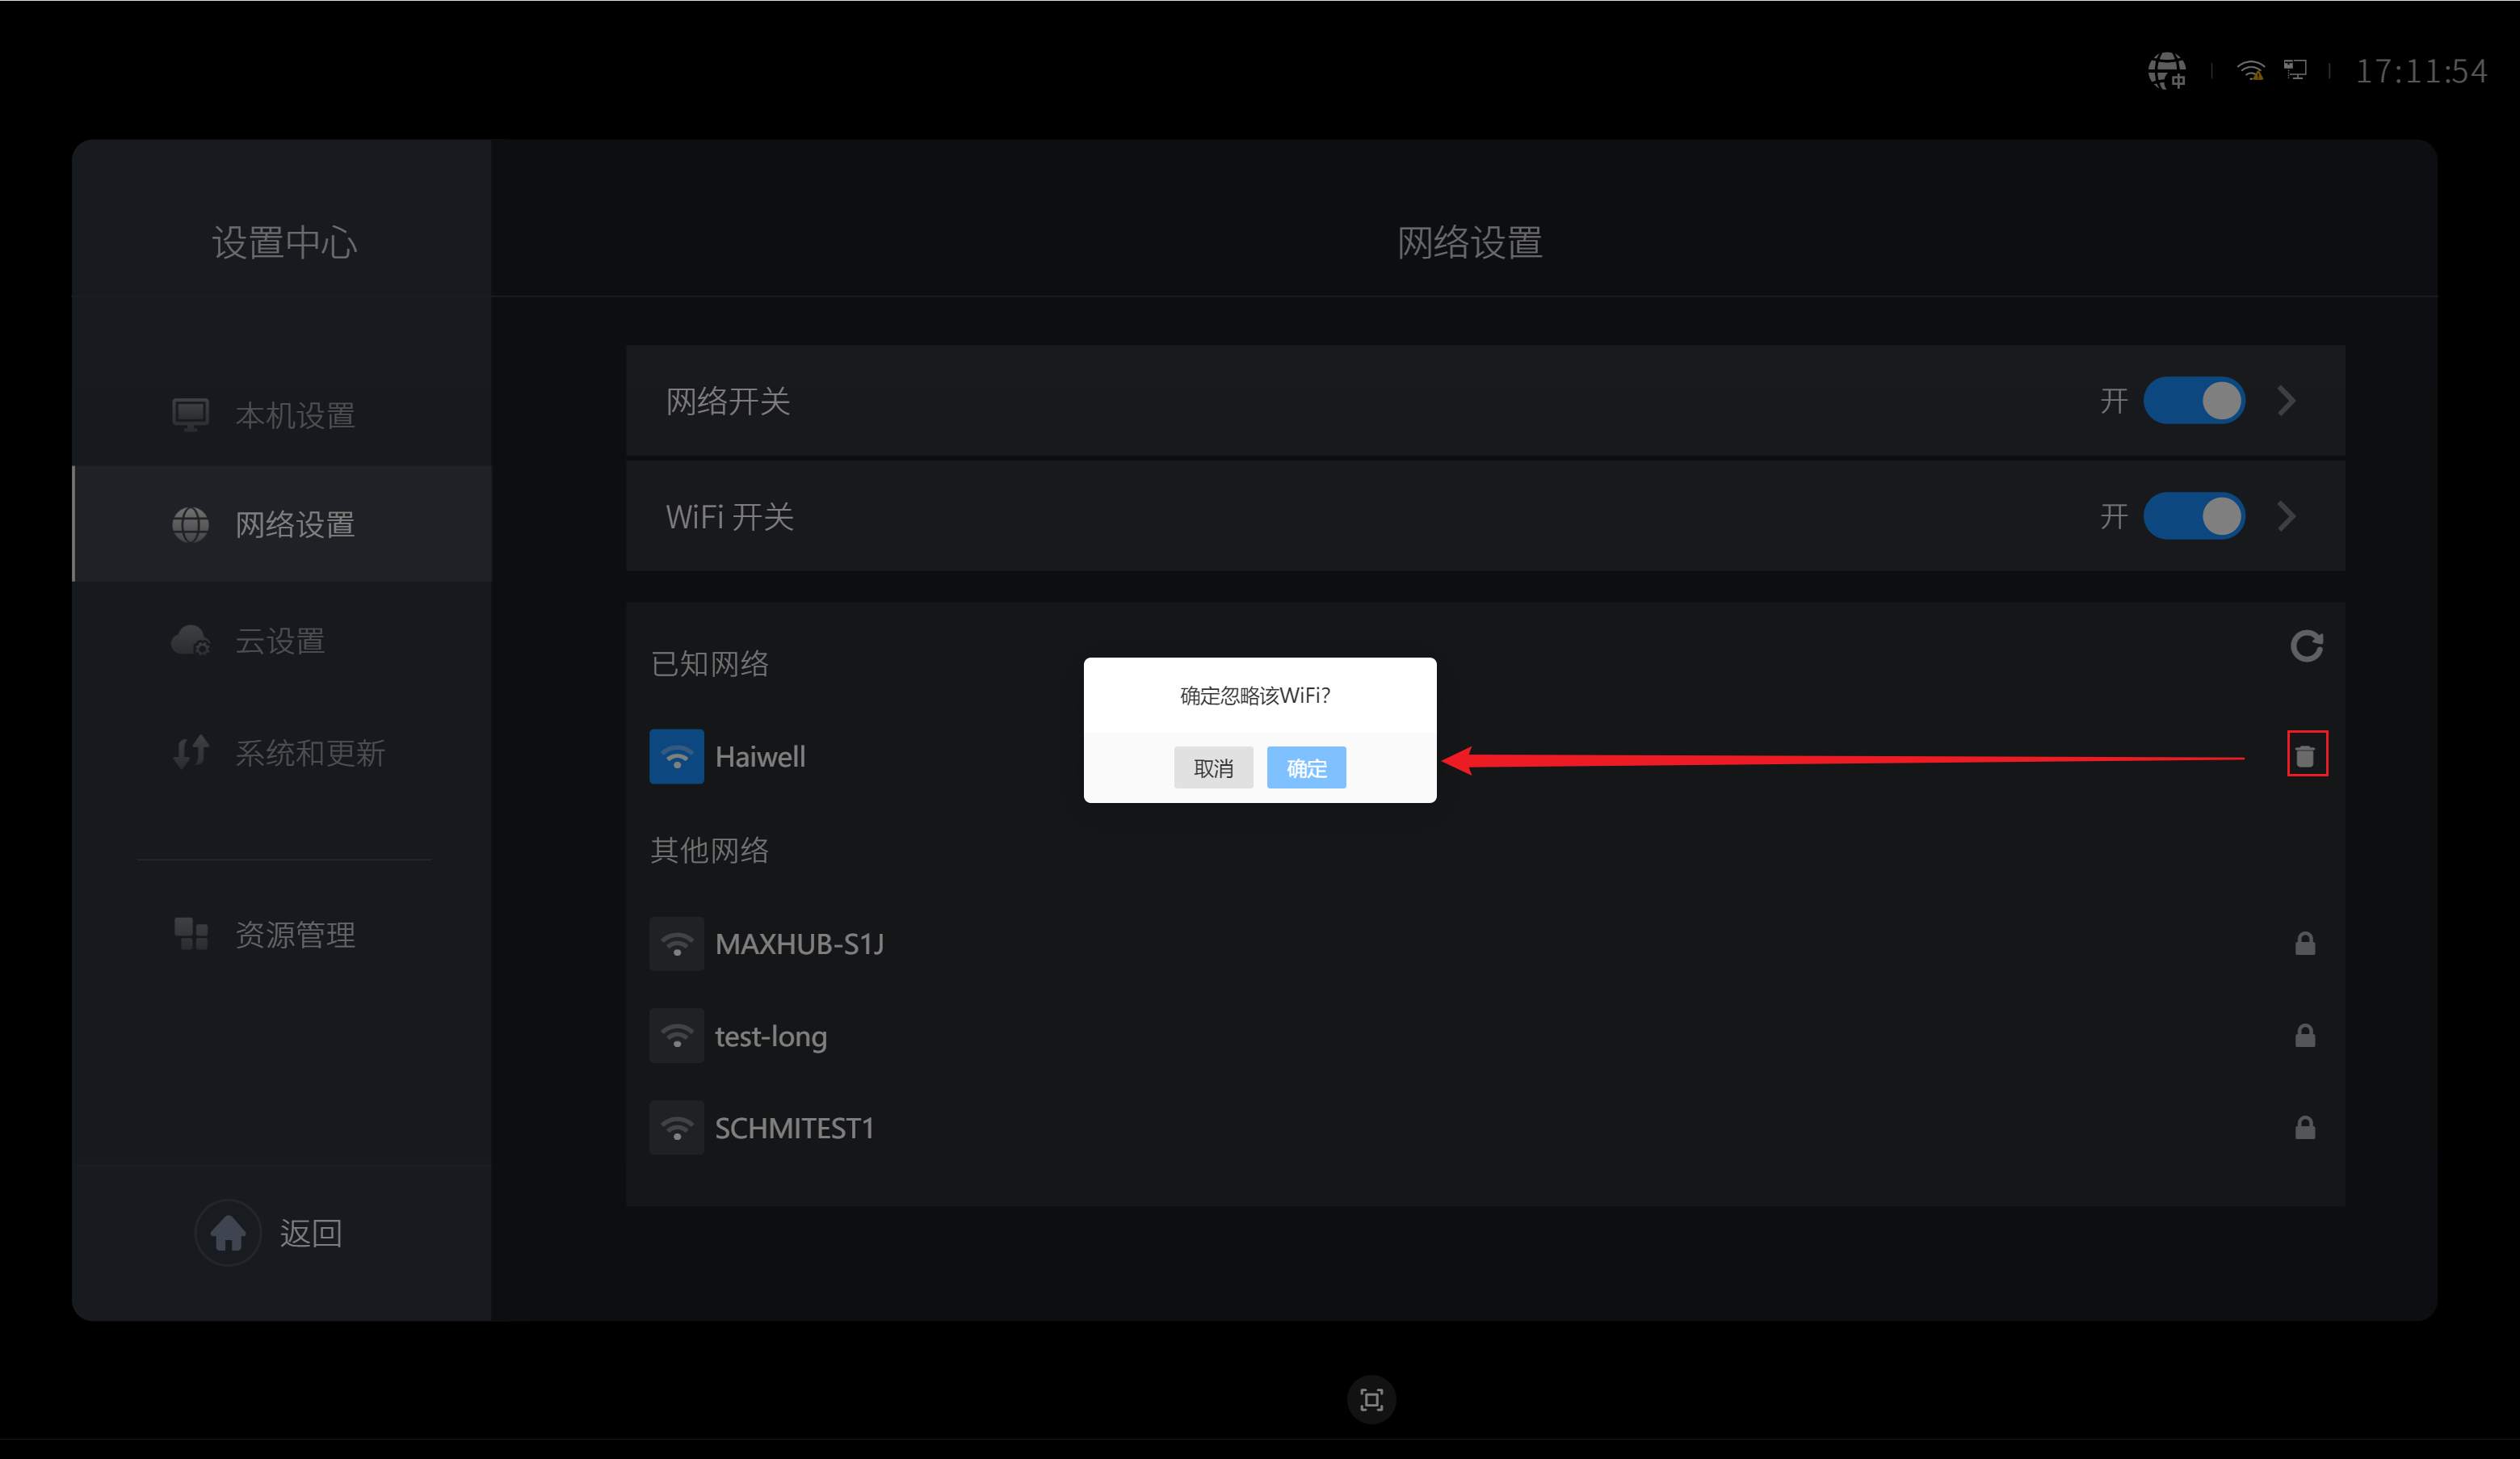Click the wired network icon in top bar
2520x1459 pixels.
click(x=2295, y=70)
